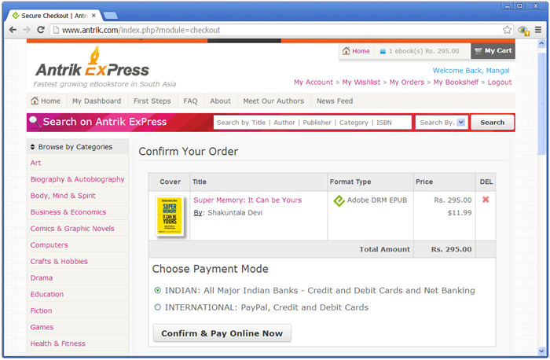Click the Search button

(492, 123)
